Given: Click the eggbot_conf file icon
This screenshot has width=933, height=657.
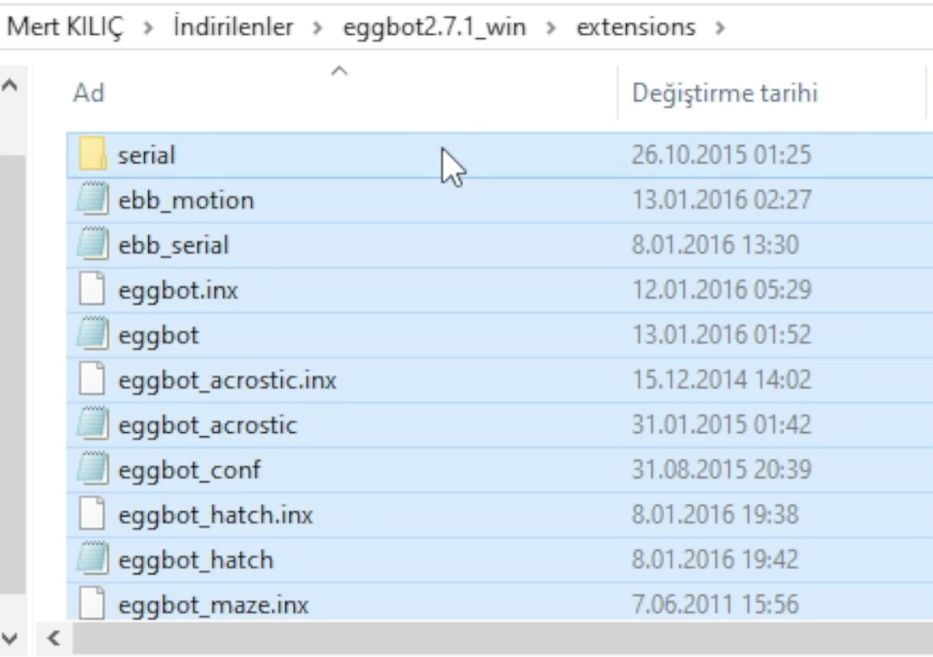Looking at the screenshot, I should (93, 470).
